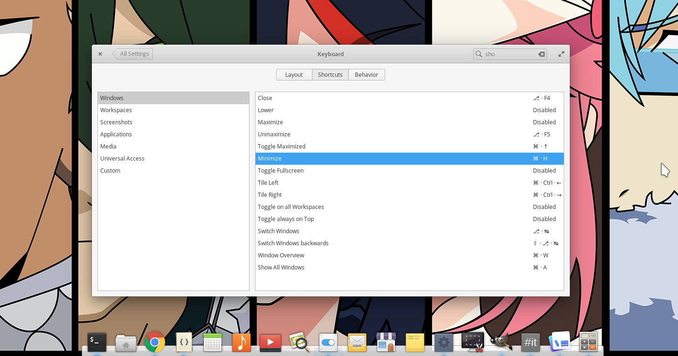Select the Workspaces shortcut category
This screenshot has width=678, height=356.
(173, 110)
